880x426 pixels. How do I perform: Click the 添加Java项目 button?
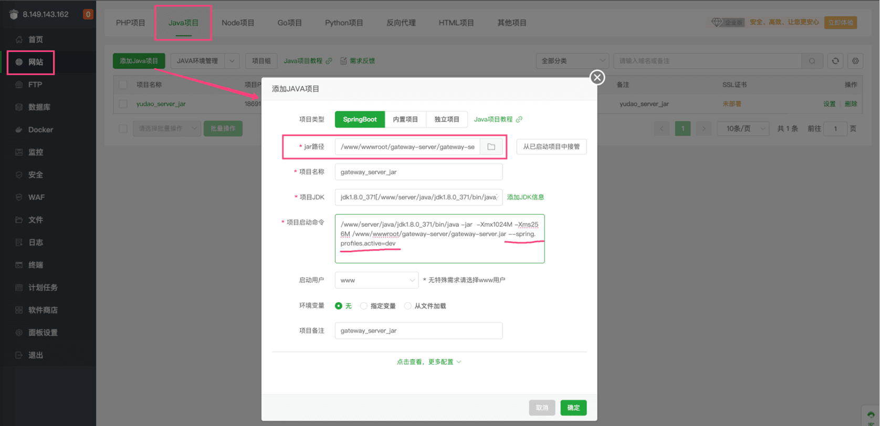click(139, 61)
